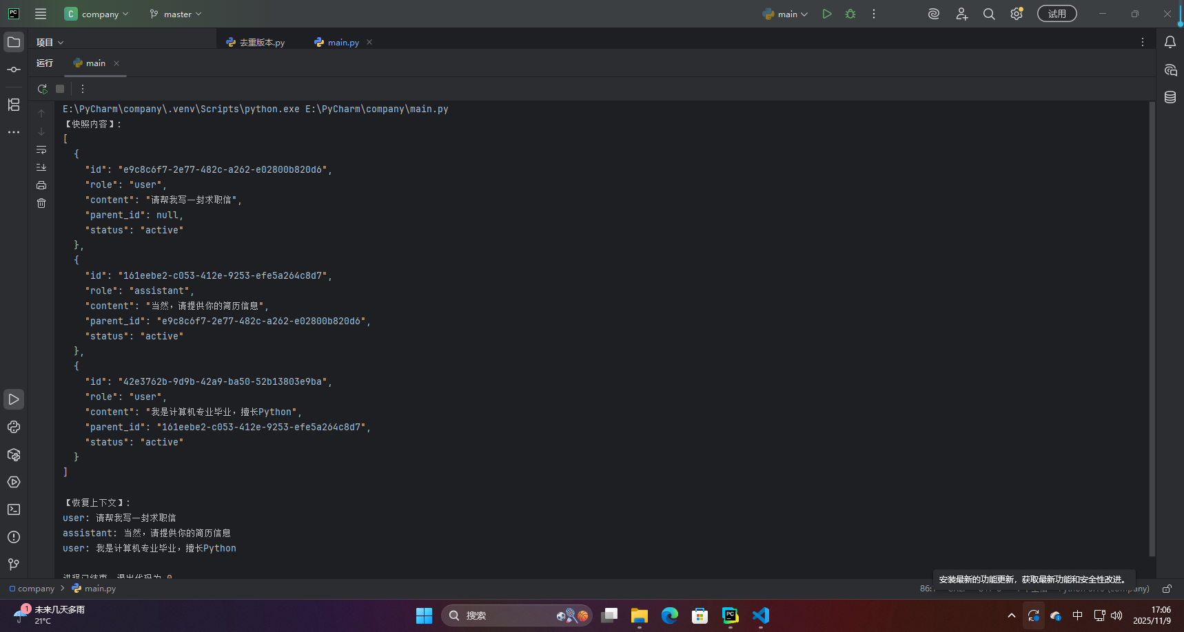Image resolution: width=1184 pixels, height=632 pixels.
Task: Open the main.py path link in console
Action: 377,109
